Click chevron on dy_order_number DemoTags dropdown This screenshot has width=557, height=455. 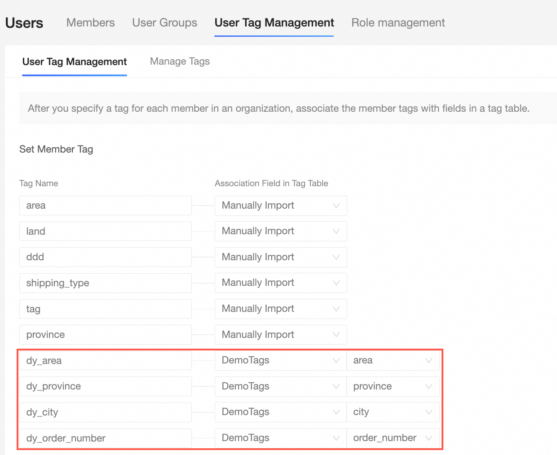(x=336, y=438)
